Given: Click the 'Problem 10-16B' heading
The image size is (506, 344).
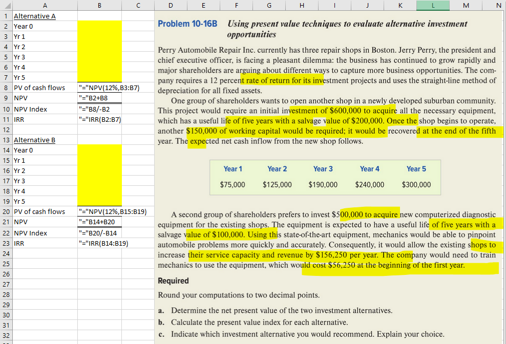Looking at the screenshot, I should point(187,24).
